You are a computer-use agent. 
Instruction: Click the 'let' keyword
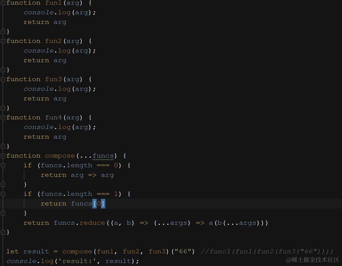12,251
